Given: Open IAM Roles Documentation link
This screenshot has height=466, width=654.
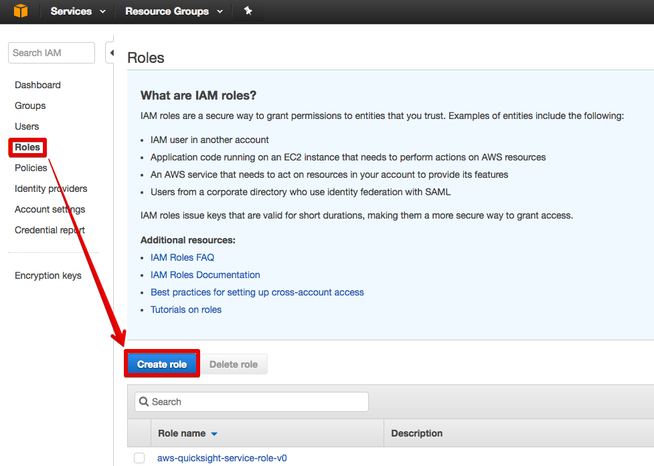Looking at the screenshot, I should [206, 275].
